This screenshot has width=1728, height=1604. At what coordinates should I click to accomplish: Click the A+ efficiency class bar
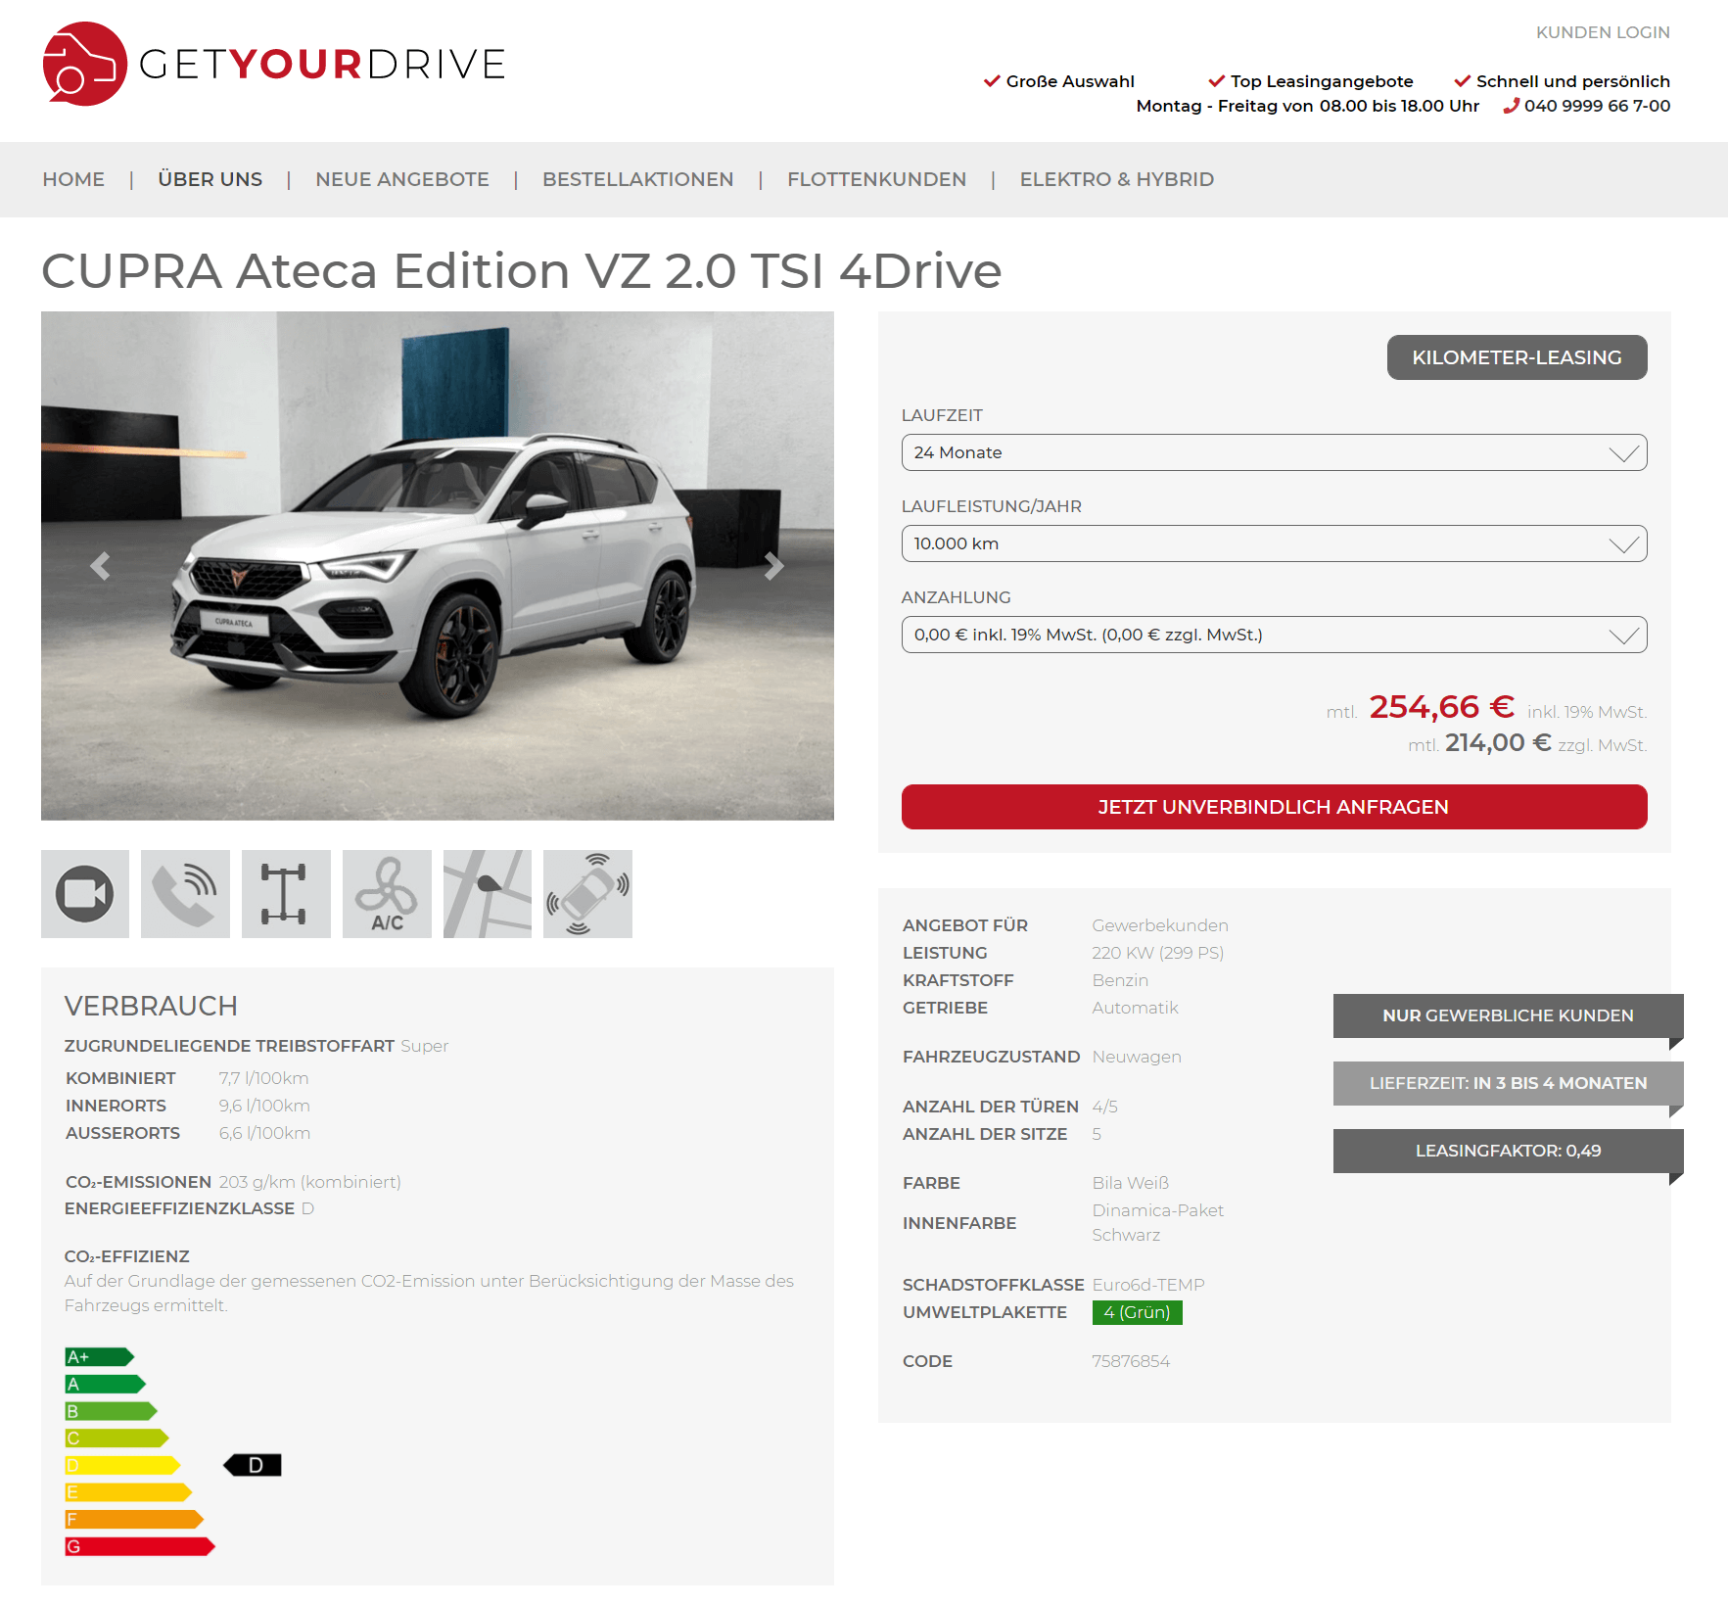[99, 1356]
